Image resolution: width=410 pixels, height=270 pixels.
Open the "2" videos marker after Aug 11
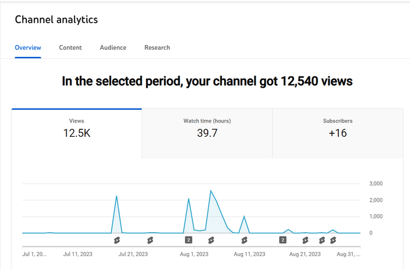[283, 239]
